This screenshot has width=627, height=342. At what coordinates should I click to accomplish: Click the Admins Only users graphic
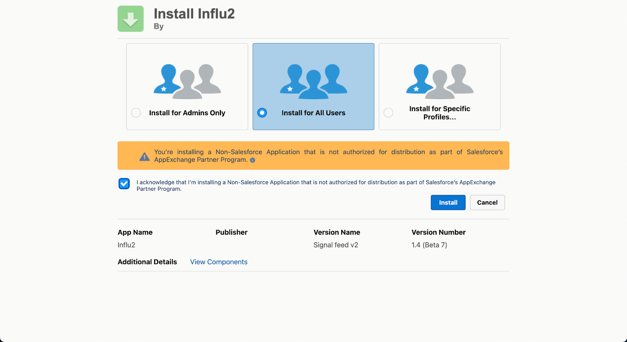coord(187,81)
